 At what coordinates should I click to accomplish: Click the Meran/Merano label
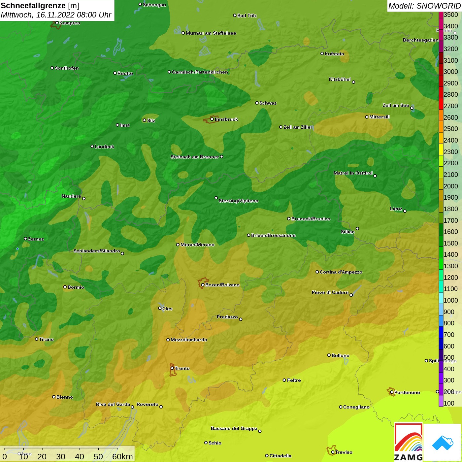click(197, 245)
